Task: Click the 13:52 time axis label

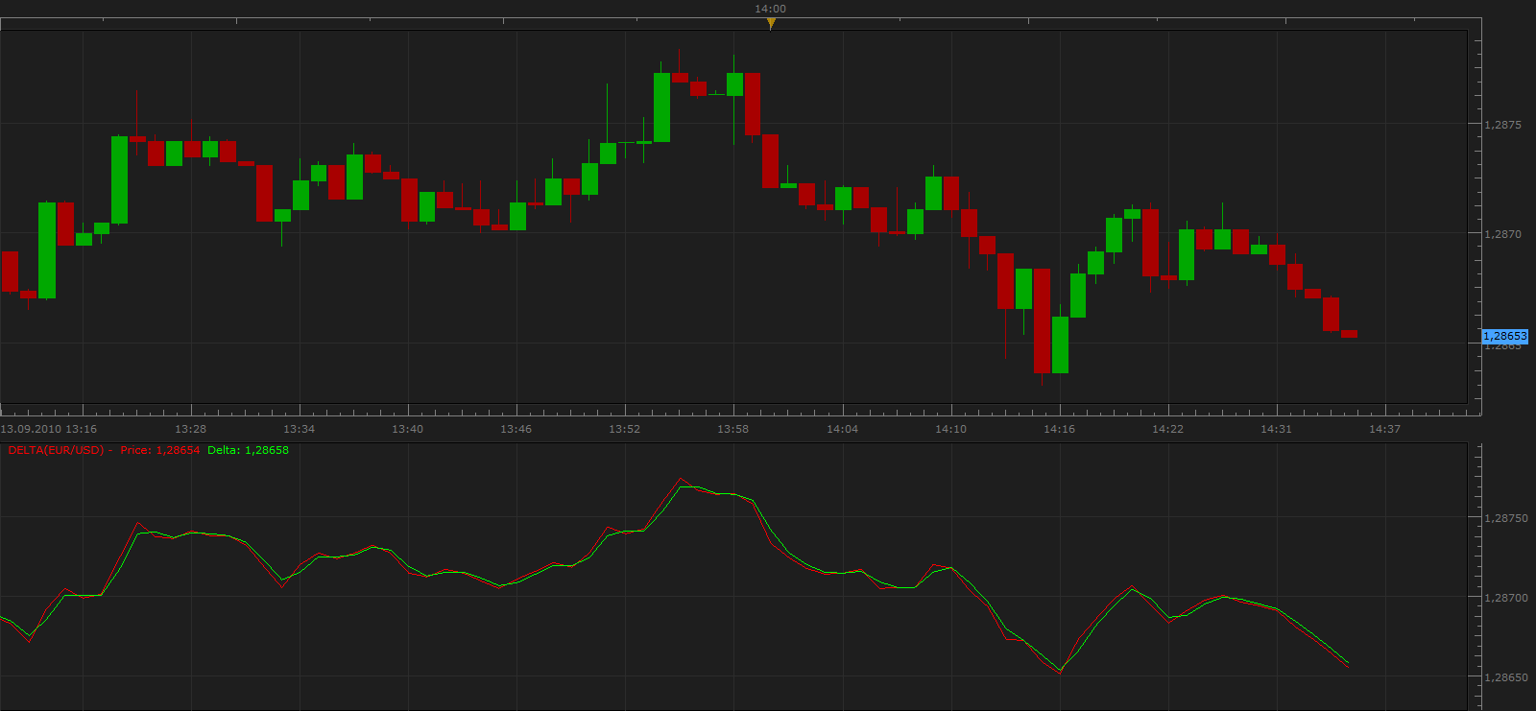Action: (624, 429)
